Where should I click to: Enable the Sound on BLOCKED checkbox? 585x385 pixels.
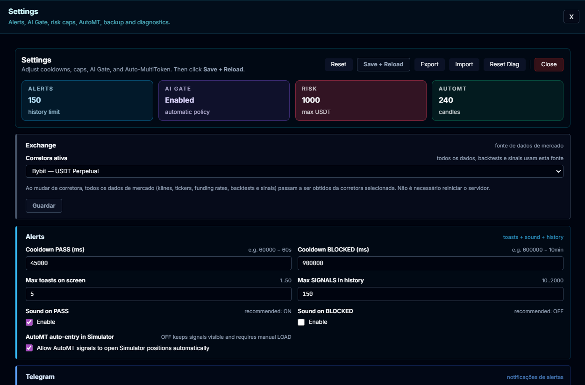pyautogui.click(x=301, y=322)
